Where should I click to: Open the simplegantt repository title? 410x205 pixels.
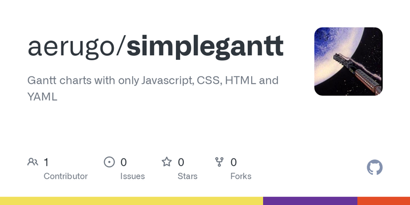(205, 46)
